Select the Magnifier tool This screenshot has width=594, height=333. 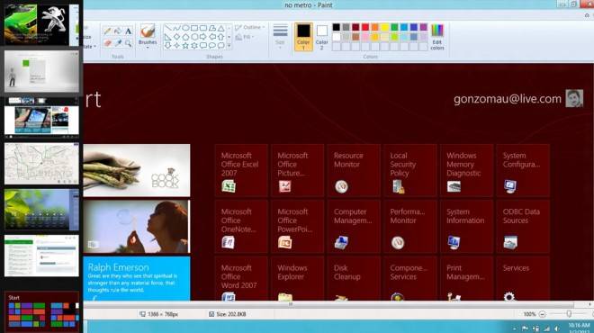click(128, 43)
